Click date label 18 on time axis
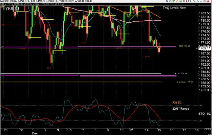Screen dimensions: 212x135 (197, 130)
